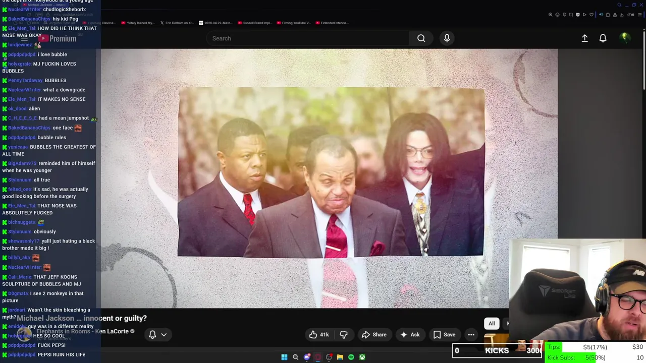Open the three-dot more actions menu

click(471, 335)
